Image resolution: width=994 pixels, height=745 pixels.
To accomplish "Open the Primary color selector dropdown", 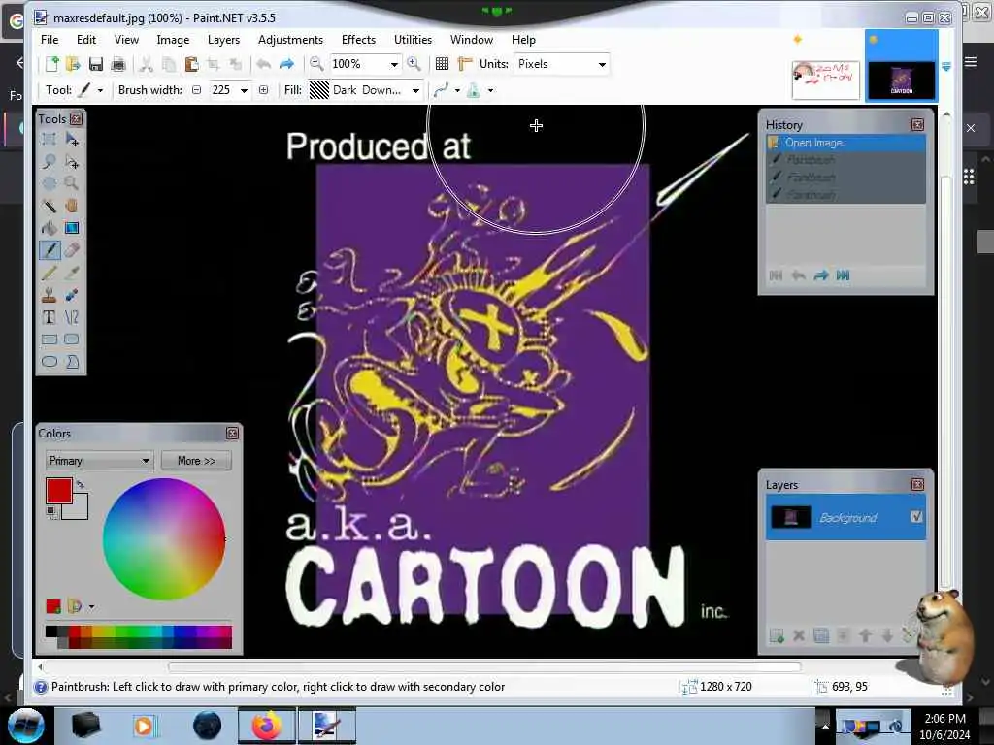I will coord(99,461).
